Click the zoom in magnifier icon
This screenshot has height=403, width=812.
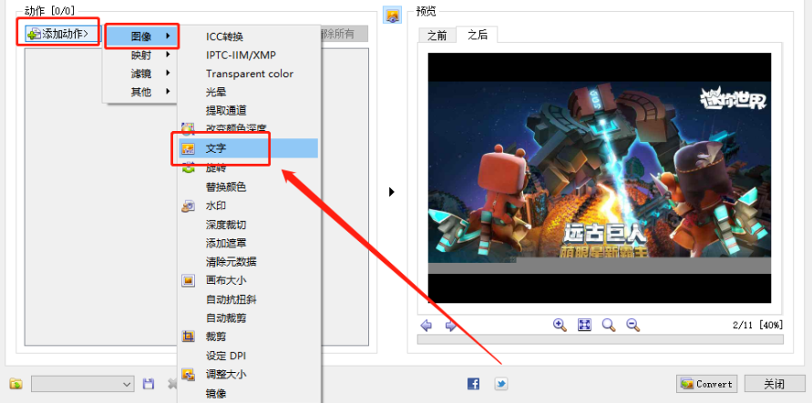(560, 325)
